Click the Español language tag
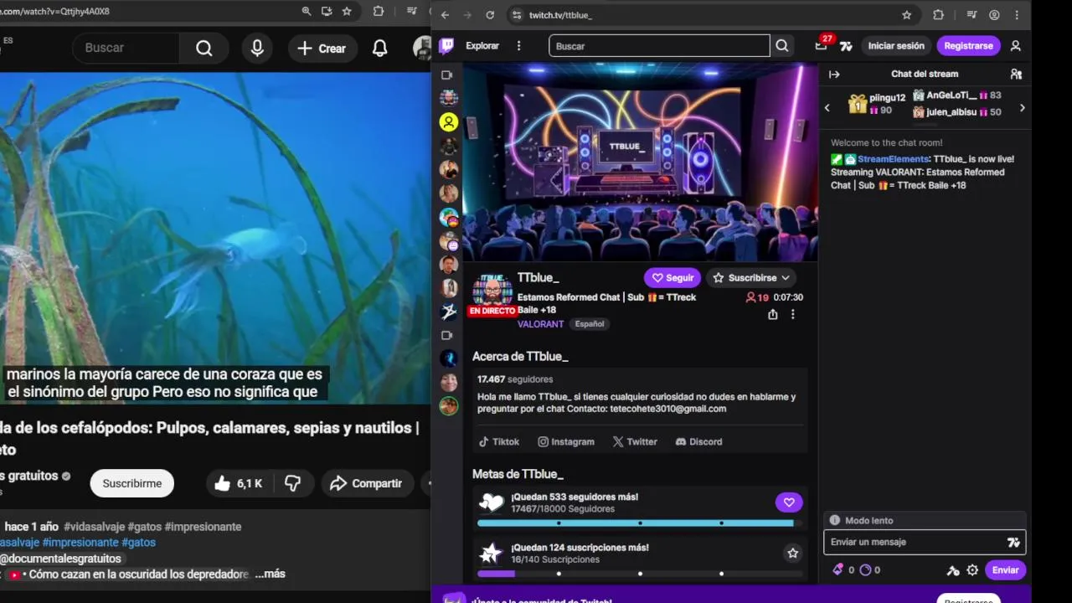1072x603 pixels. pos(590,324)
